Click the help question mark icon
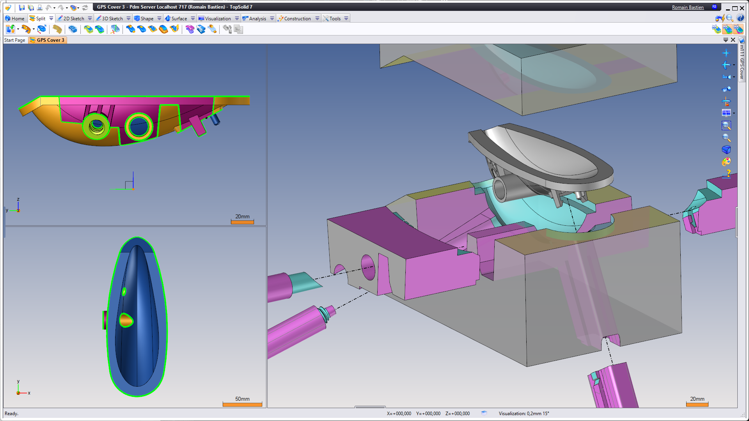The image size is (749, 421). [728, 173]
